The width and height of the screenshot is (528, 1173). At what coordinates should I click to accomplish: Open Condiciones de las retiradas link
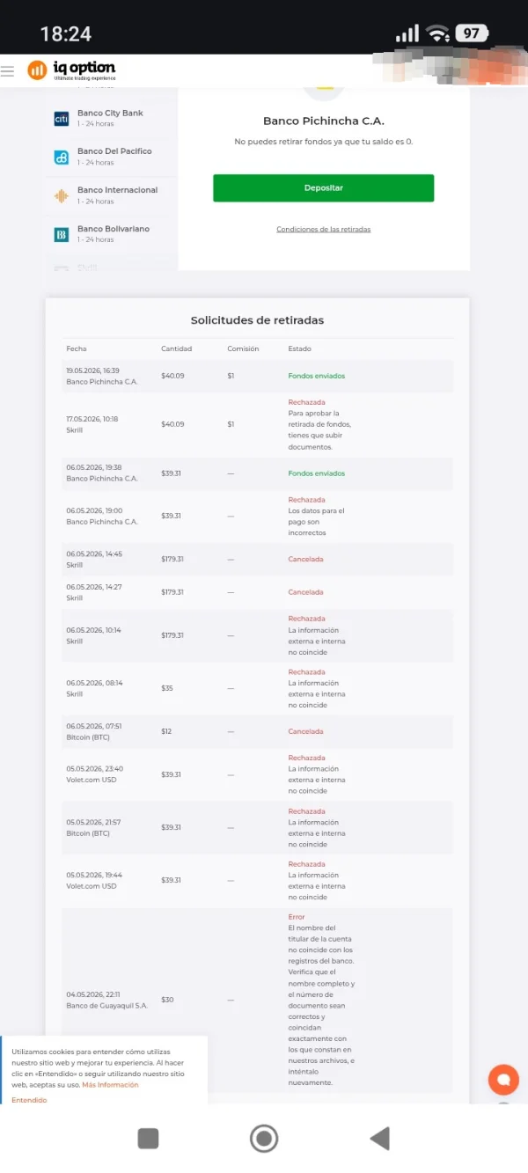pos(323,229)
